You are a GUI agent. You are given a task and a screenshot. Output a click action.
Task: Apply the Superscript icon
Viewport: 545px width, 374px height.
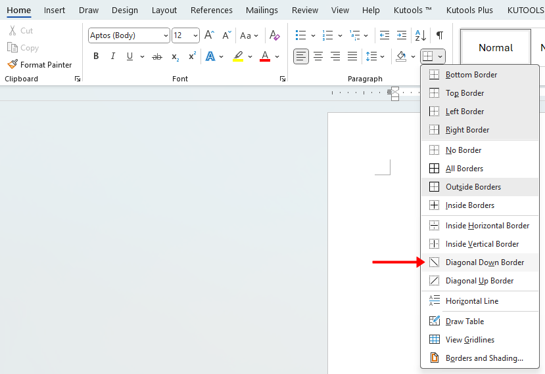192,56
